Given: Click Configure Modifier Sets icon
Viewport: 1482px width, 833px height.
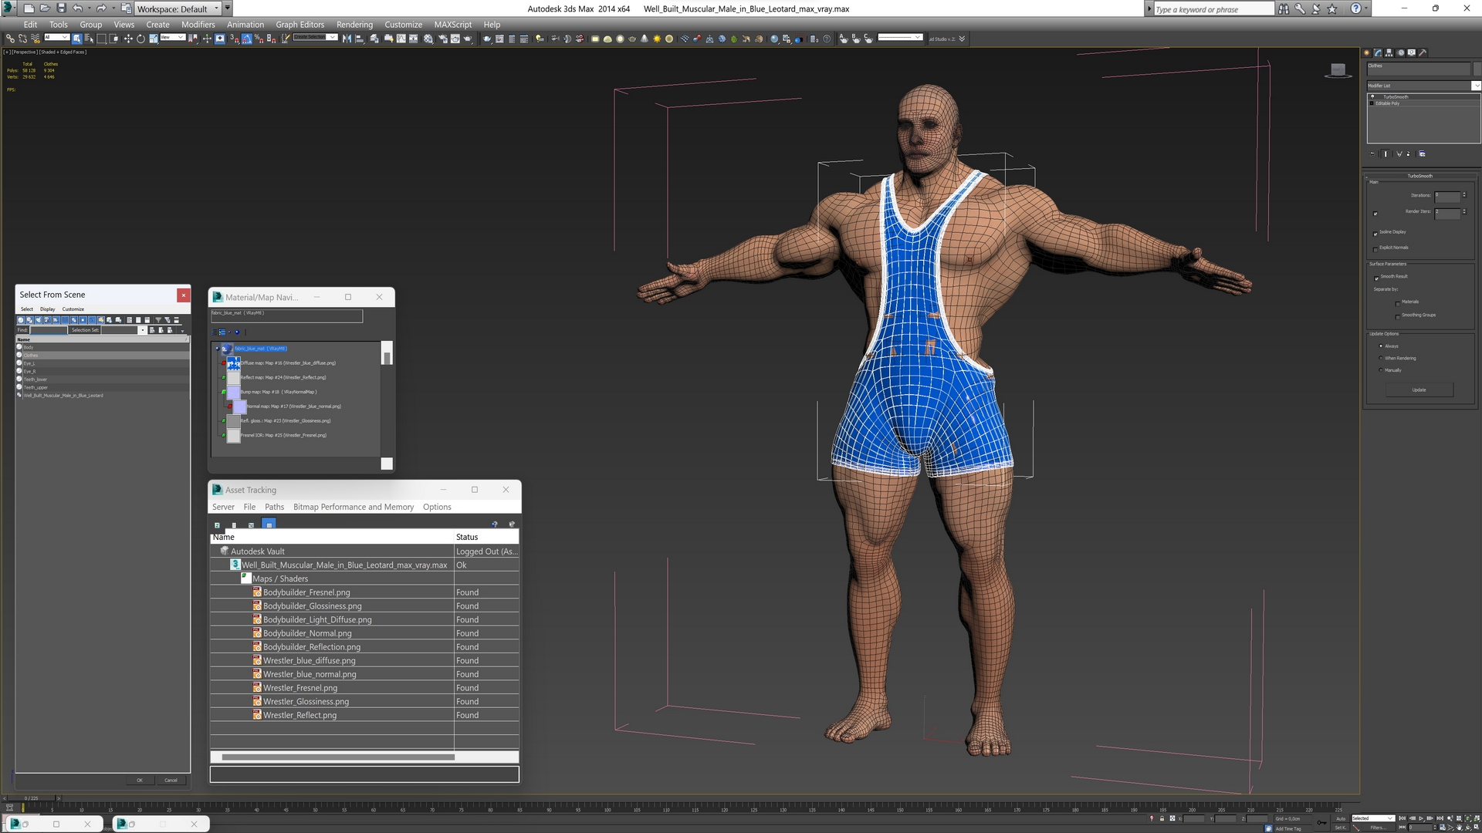Looking at the screenshot, I should [x=1422, y=153].
